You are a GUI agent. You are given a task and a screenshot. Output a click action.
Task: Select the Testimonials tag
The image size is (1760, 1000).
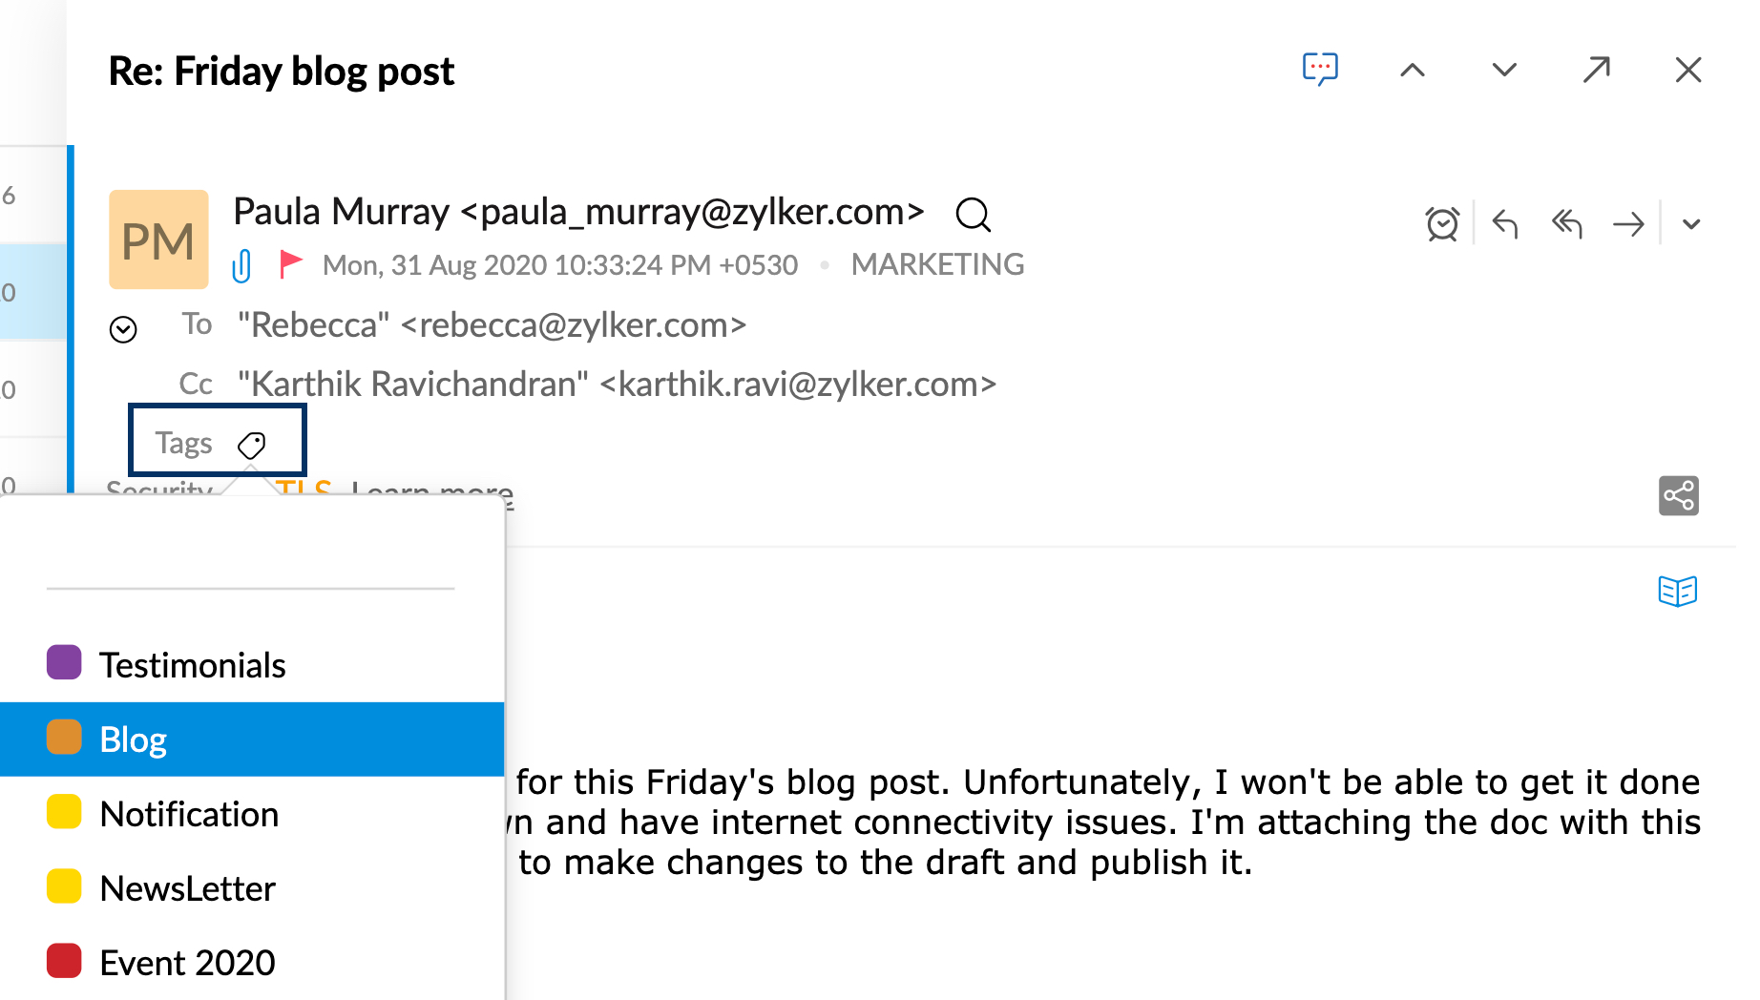click(193, 665)
